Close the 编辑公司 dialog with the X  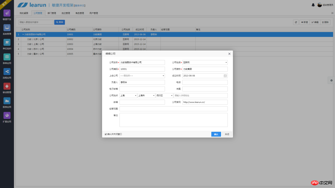(229, 54)
